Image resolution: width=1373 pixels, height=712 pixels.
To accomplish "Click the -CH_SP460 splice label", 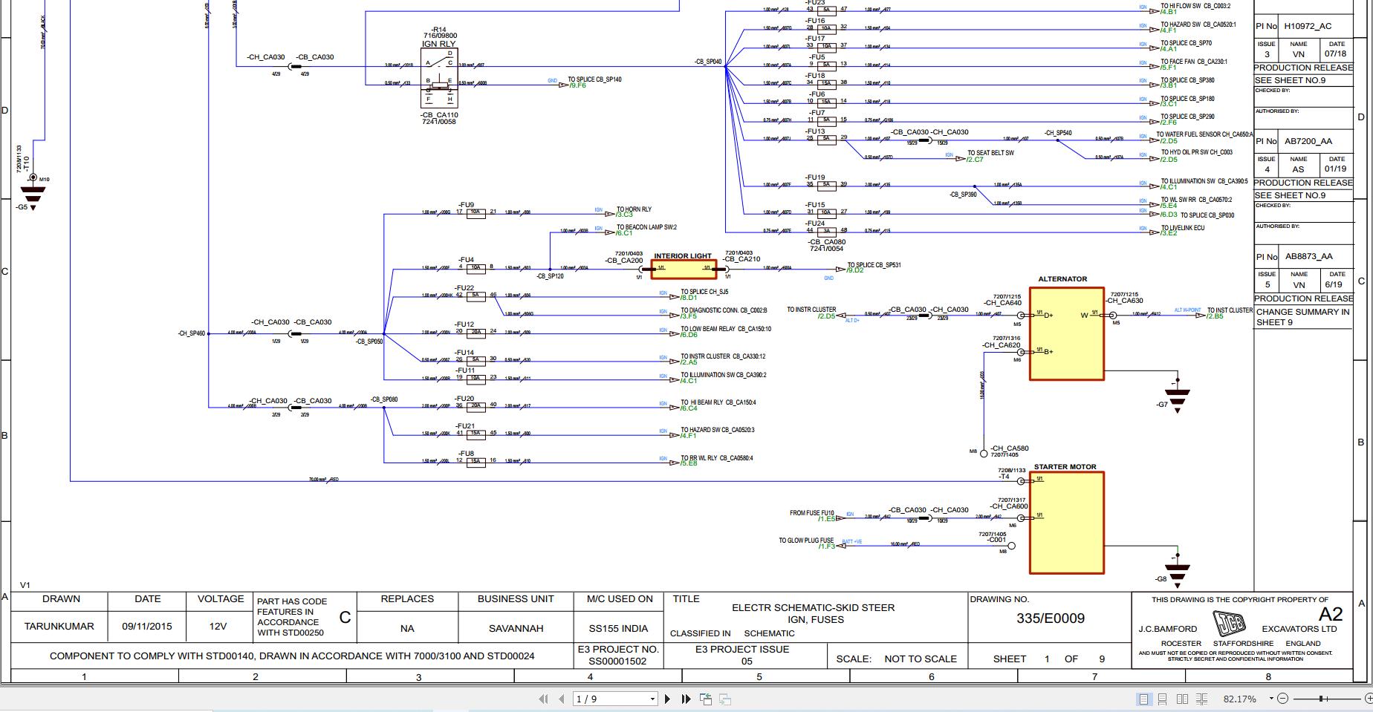I will tap(191, 333).
